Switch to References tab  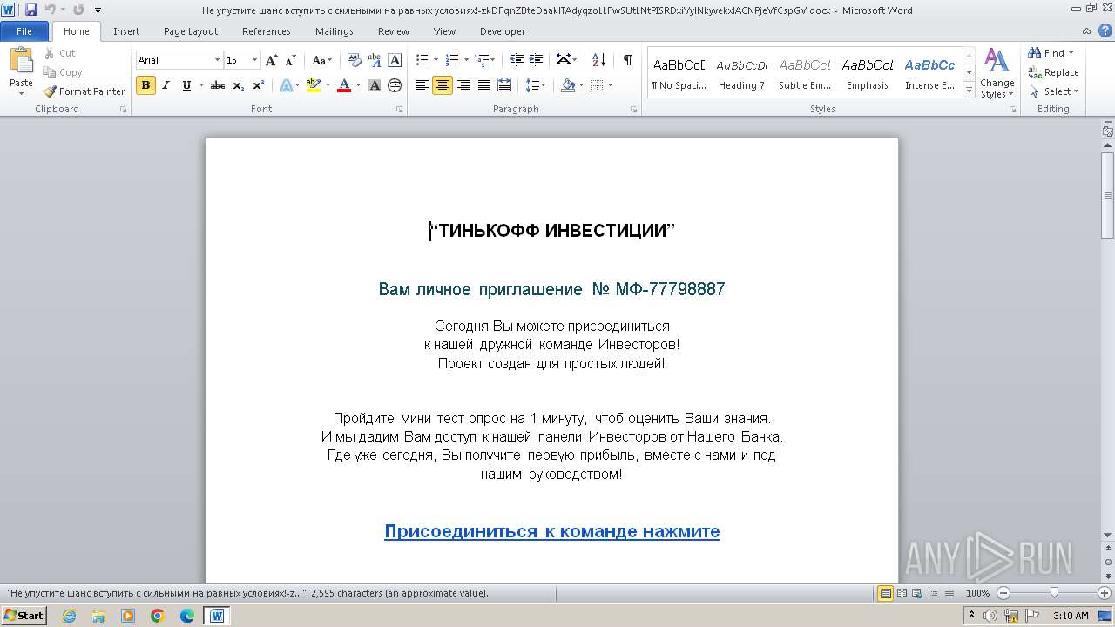[267, 31]
